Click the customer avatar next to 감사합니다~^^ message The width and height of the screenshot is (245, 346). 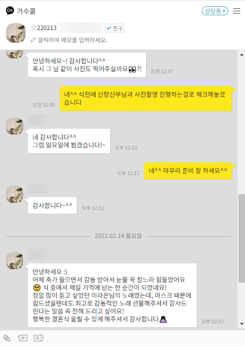tap(15, 195)
